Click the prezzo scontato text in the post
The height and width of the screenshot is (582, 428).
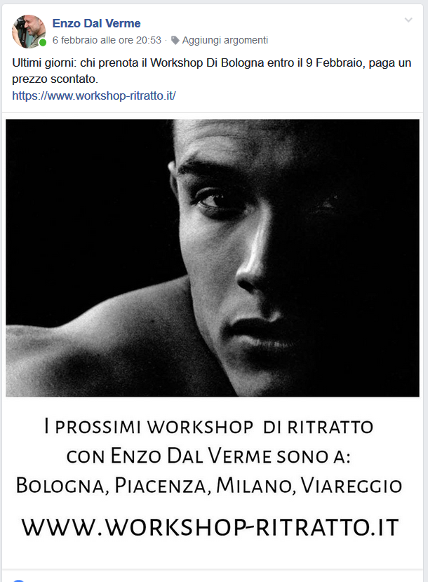[x=55, y=79]
